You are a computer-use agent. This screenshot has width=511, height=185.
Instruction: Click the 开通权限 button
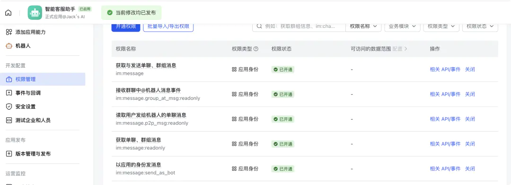click(x=126, y=26)
